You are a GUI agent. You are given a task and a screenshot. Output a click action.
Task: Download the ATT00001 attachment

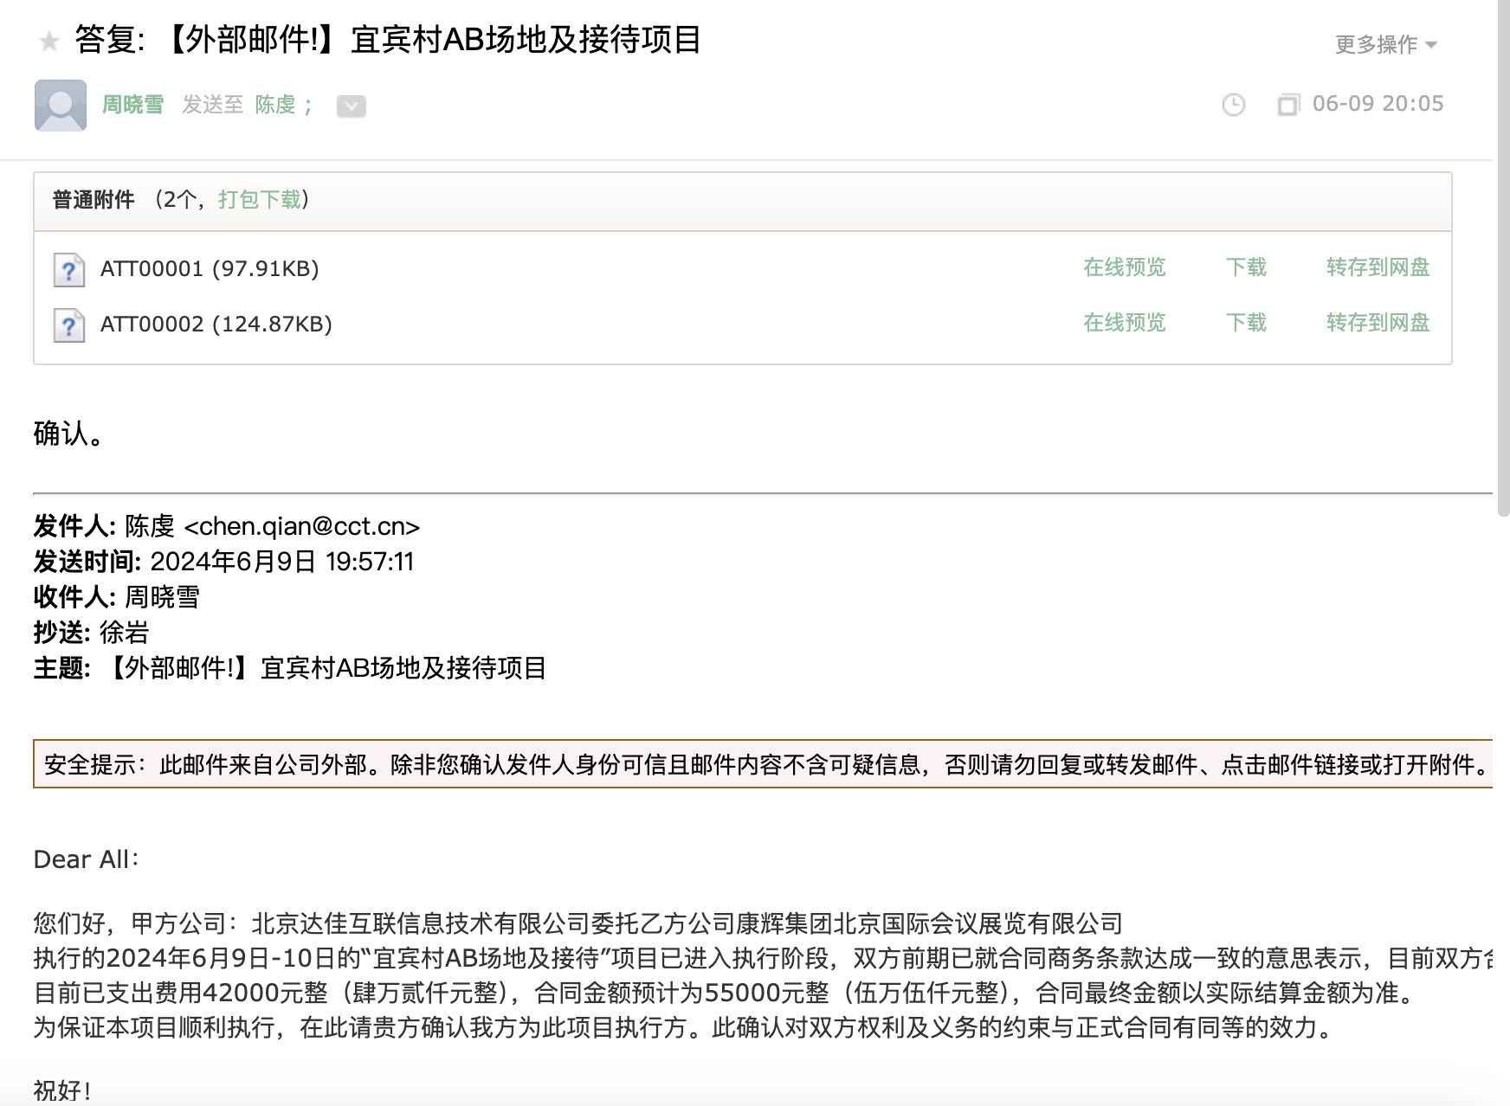pyautogui.click(x=1246, y=267)
